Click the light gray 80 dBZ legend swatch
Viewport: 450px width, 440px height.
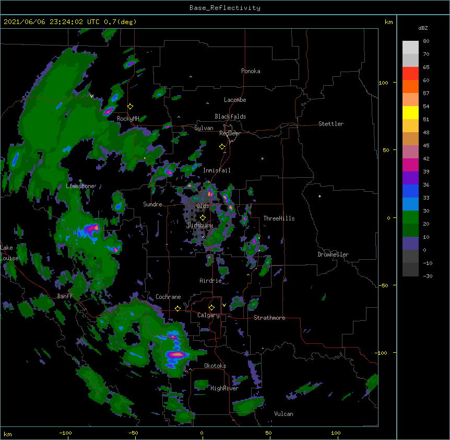[x=410, y=48]
